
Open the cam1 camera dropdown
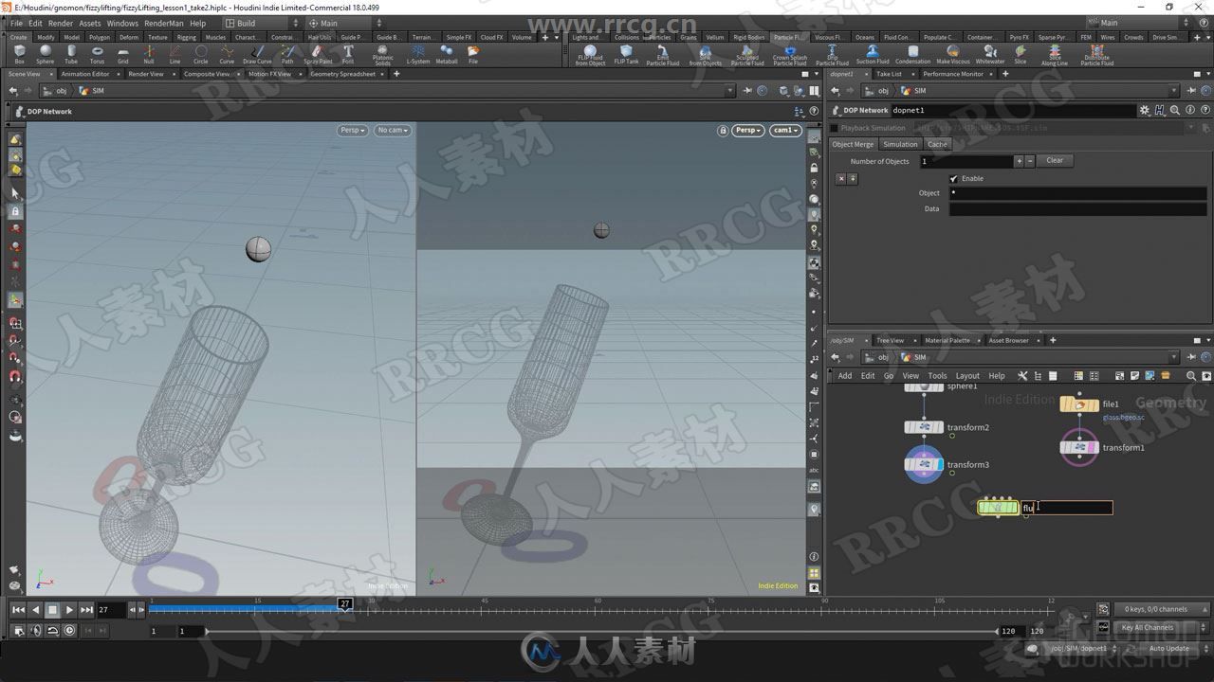click(785, 131)
